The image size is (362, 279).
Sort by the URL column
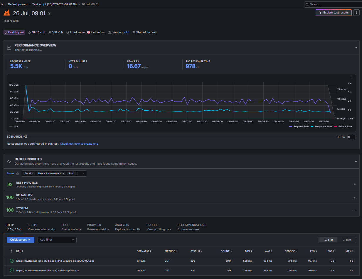[20, 251]
